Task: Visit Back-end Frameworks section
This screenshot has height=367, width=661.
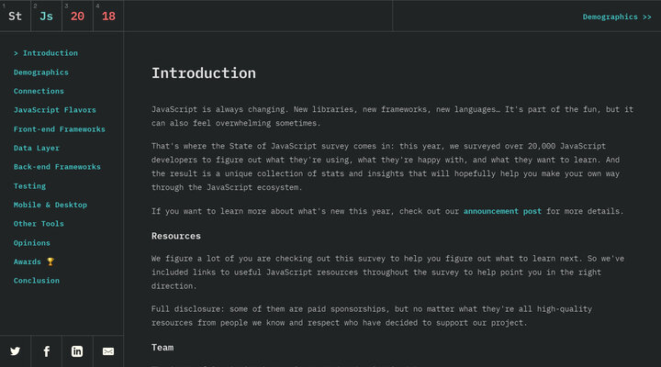Action: [x=57, y=167]
